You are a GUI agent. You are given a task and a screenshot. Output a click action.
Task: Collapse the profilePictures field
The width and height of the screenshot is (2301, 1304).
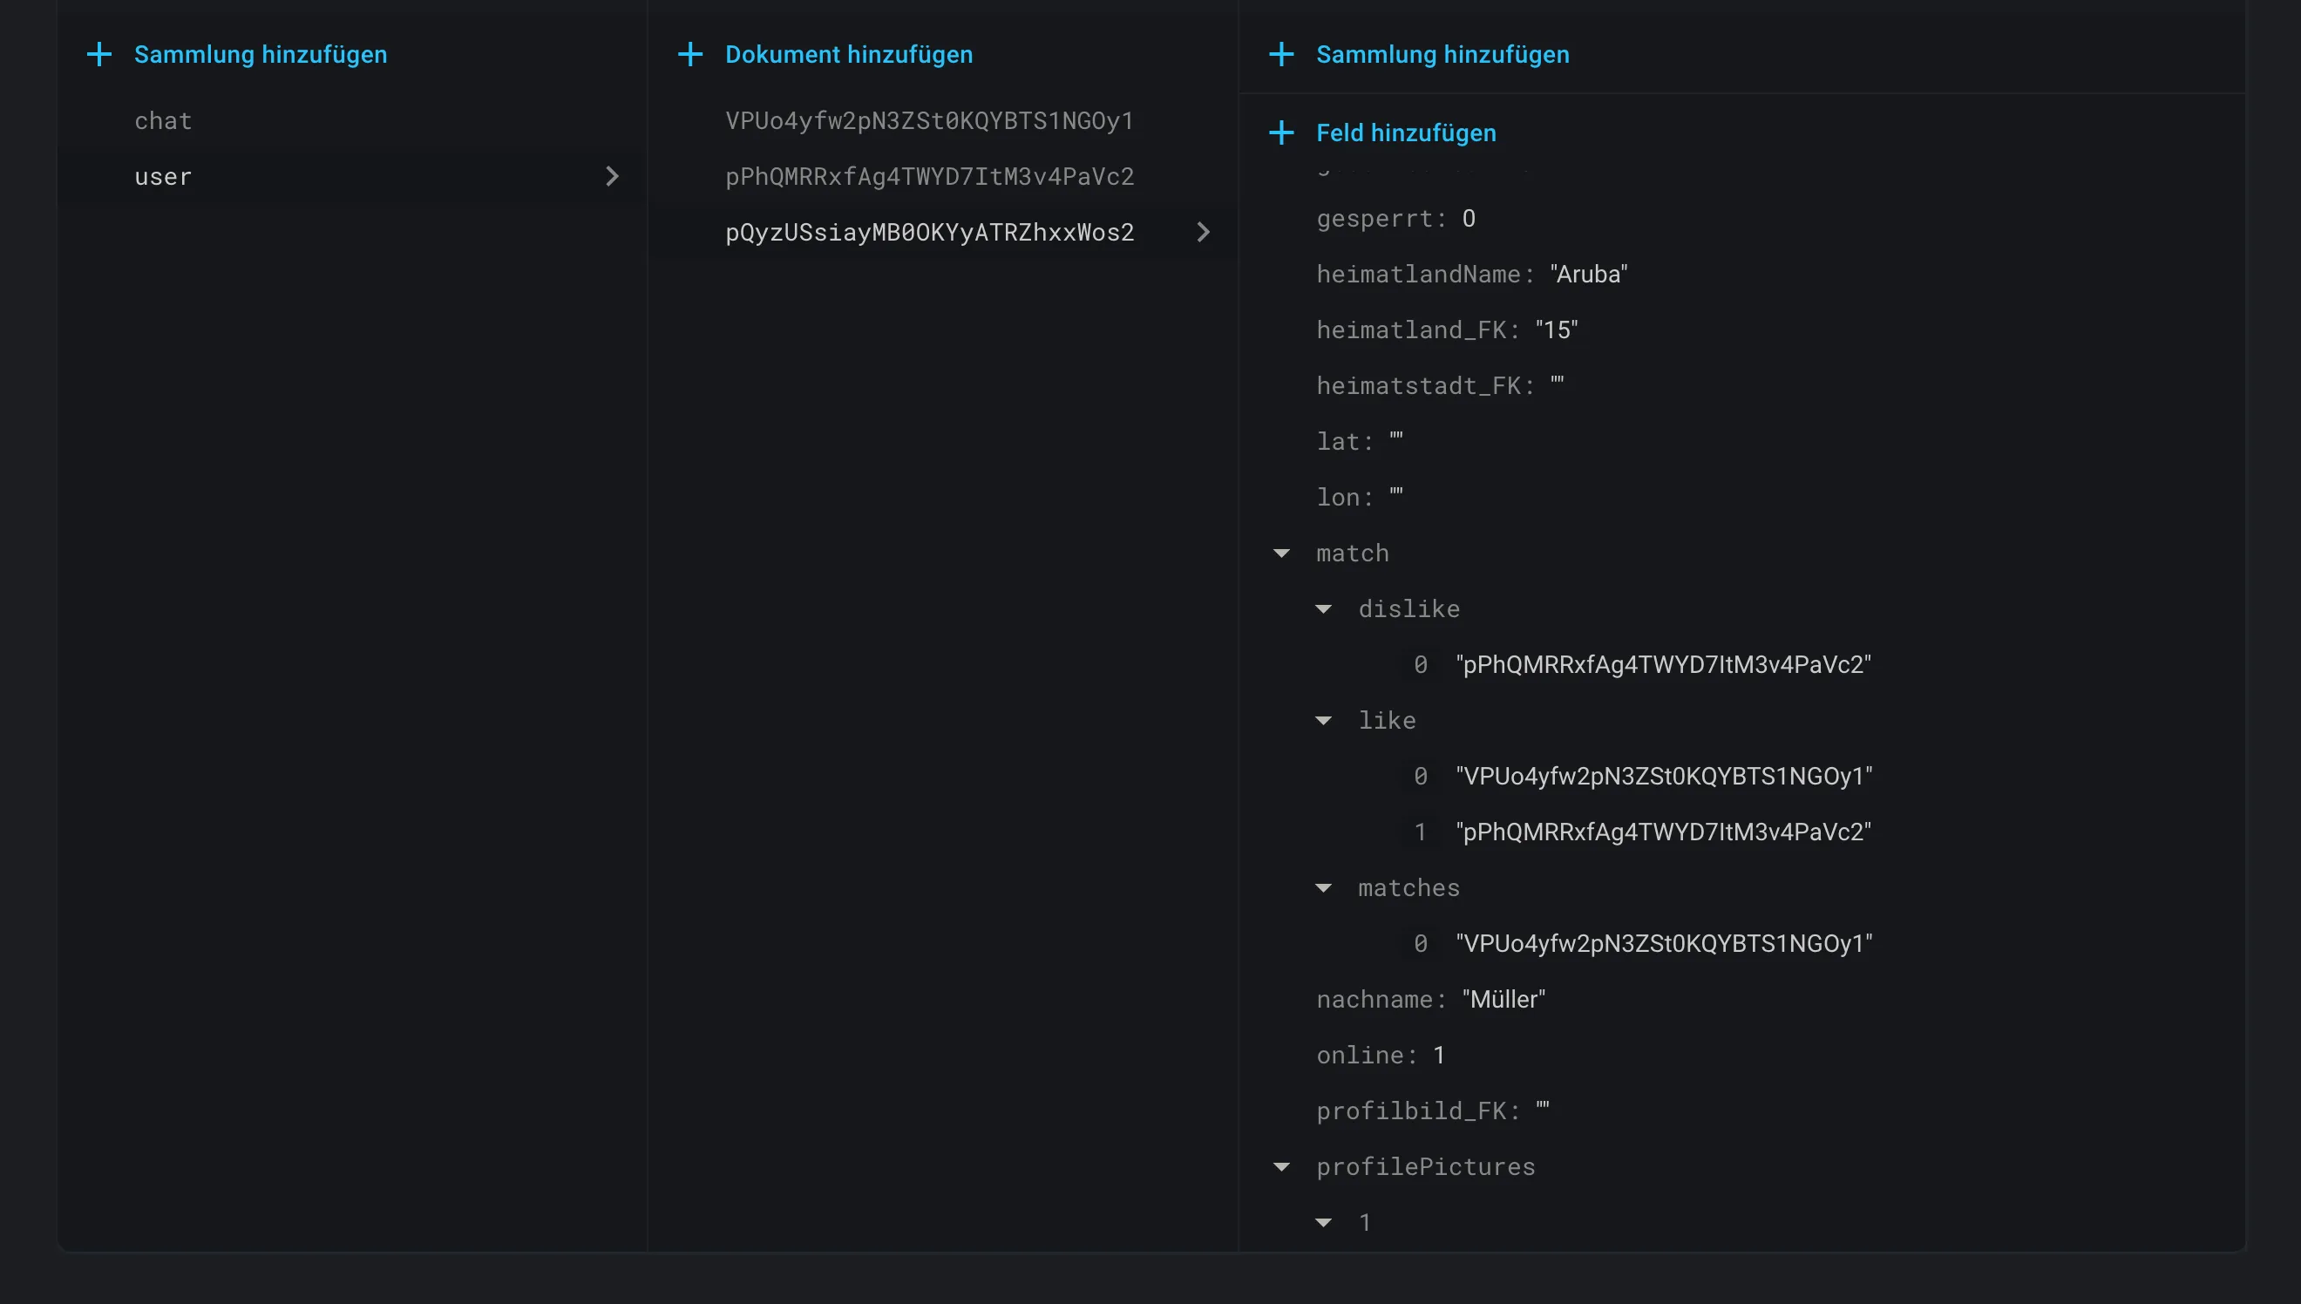pyautogui.click(x=1281, y=1167)
